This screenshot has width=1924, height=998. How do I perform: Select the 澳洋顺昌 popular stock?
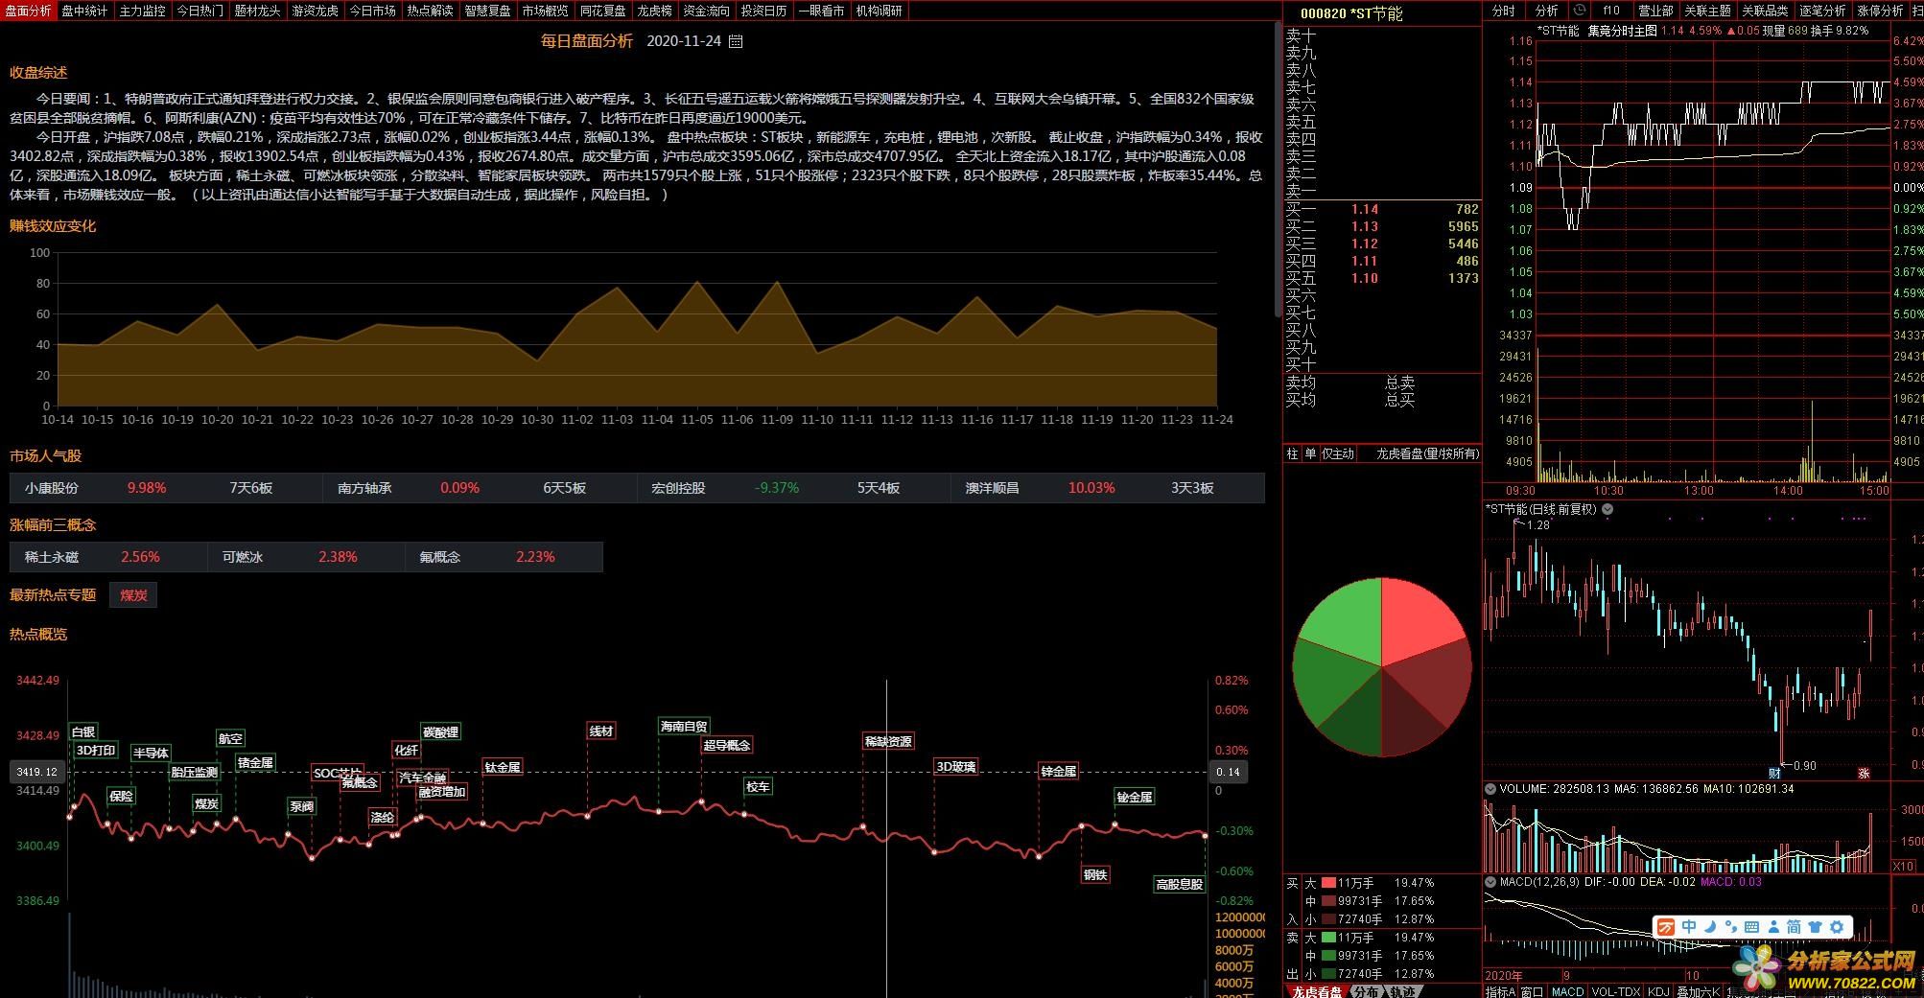coord(992,488)
